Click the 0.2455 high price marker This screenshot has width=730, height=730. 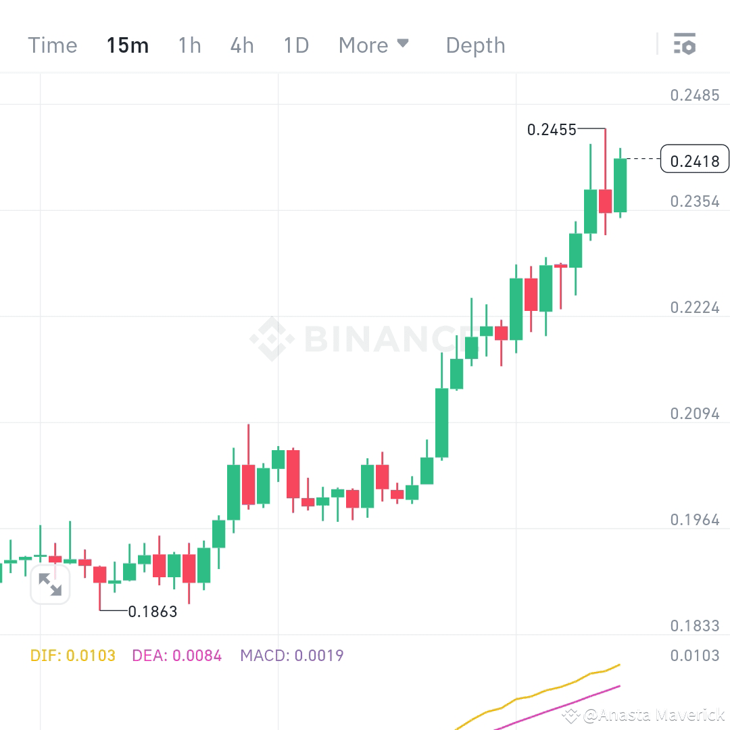[552, 129]
